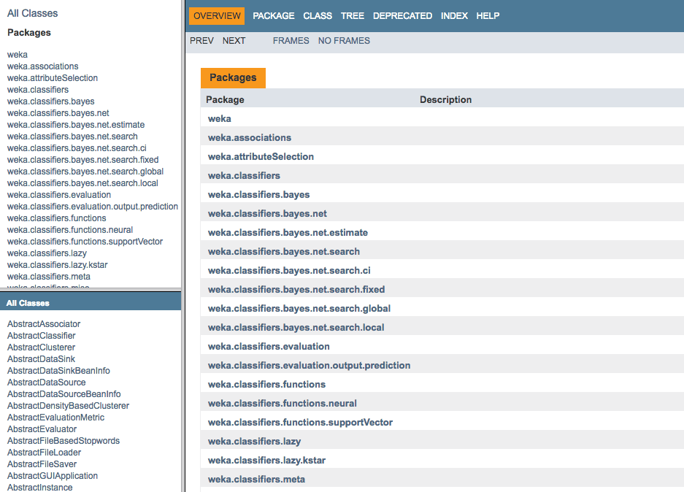Open weka.classifiers.lazy.kstar in left list

[57, 265]
